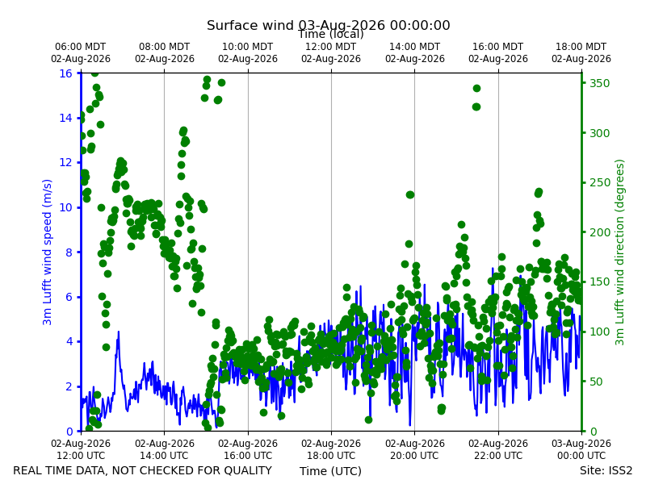The width and height of the screenshot is (646, 484).
Task: Click the 3m Lufft wind direction axis title
Action: tap(619, 252)
